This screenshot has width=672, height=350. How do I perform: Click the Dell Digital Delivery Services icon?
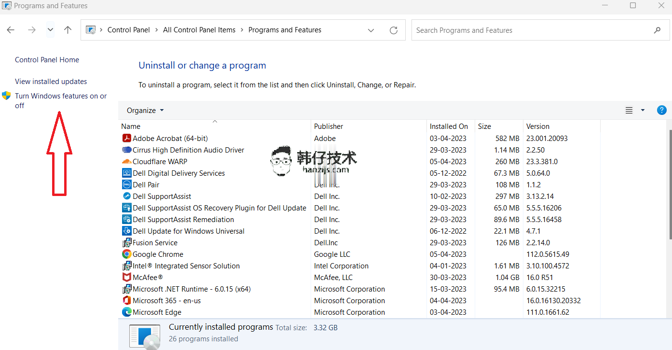pos(127,173)
